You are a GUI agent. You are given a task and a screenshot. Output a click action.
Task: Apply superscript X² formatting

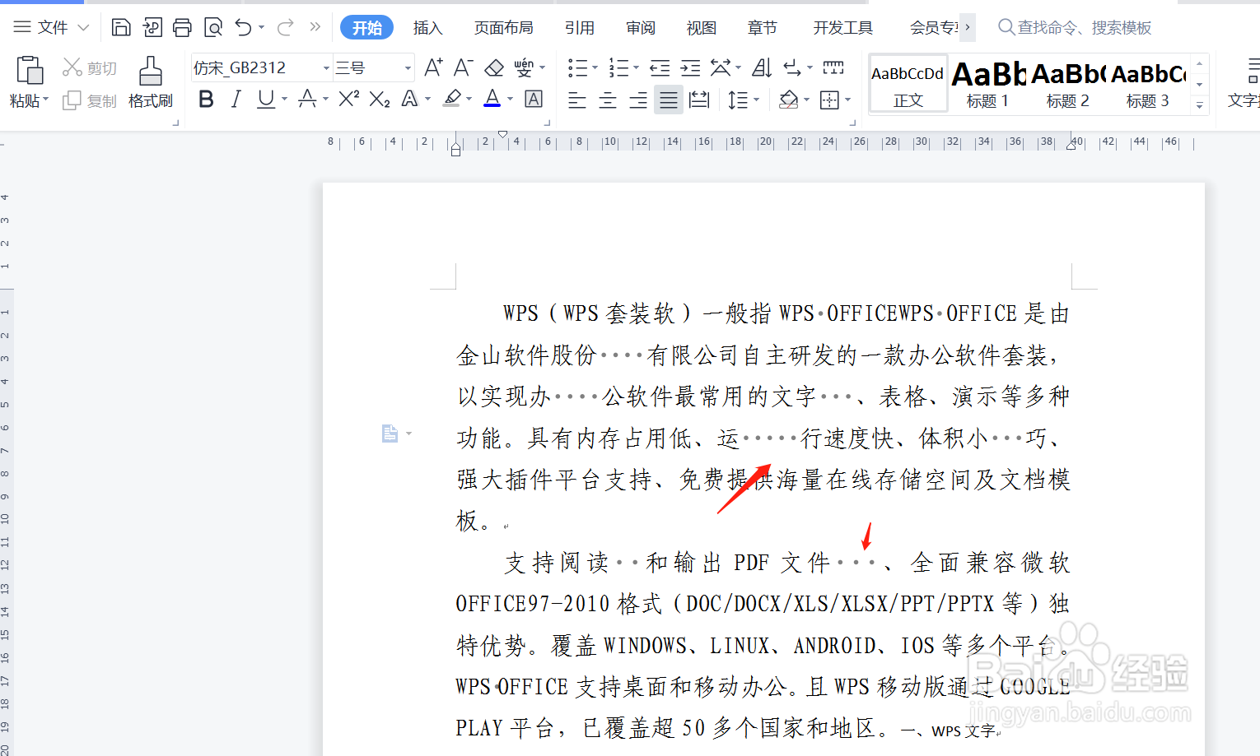349,99
